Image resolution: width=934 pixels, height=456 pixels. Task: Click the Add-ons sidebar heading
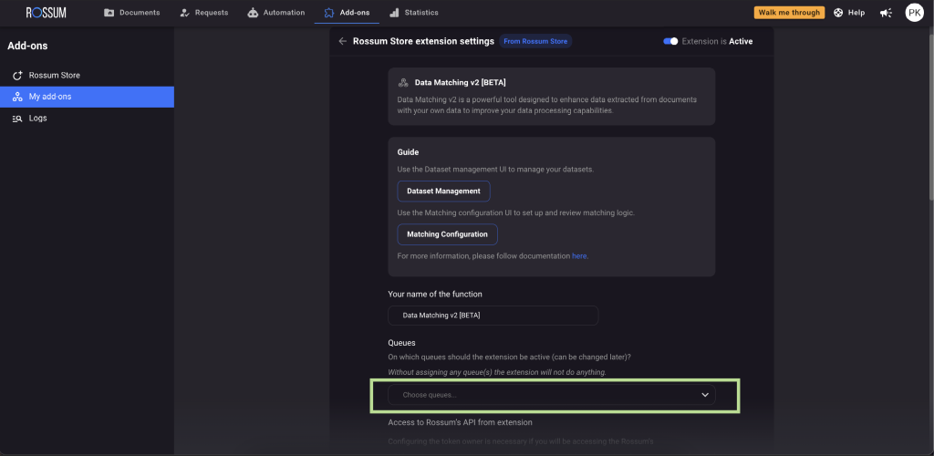pos(27,46)
